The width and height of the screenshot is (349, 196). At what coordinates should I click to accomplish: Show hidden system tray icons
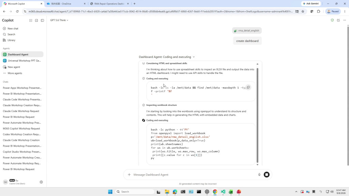296,192
